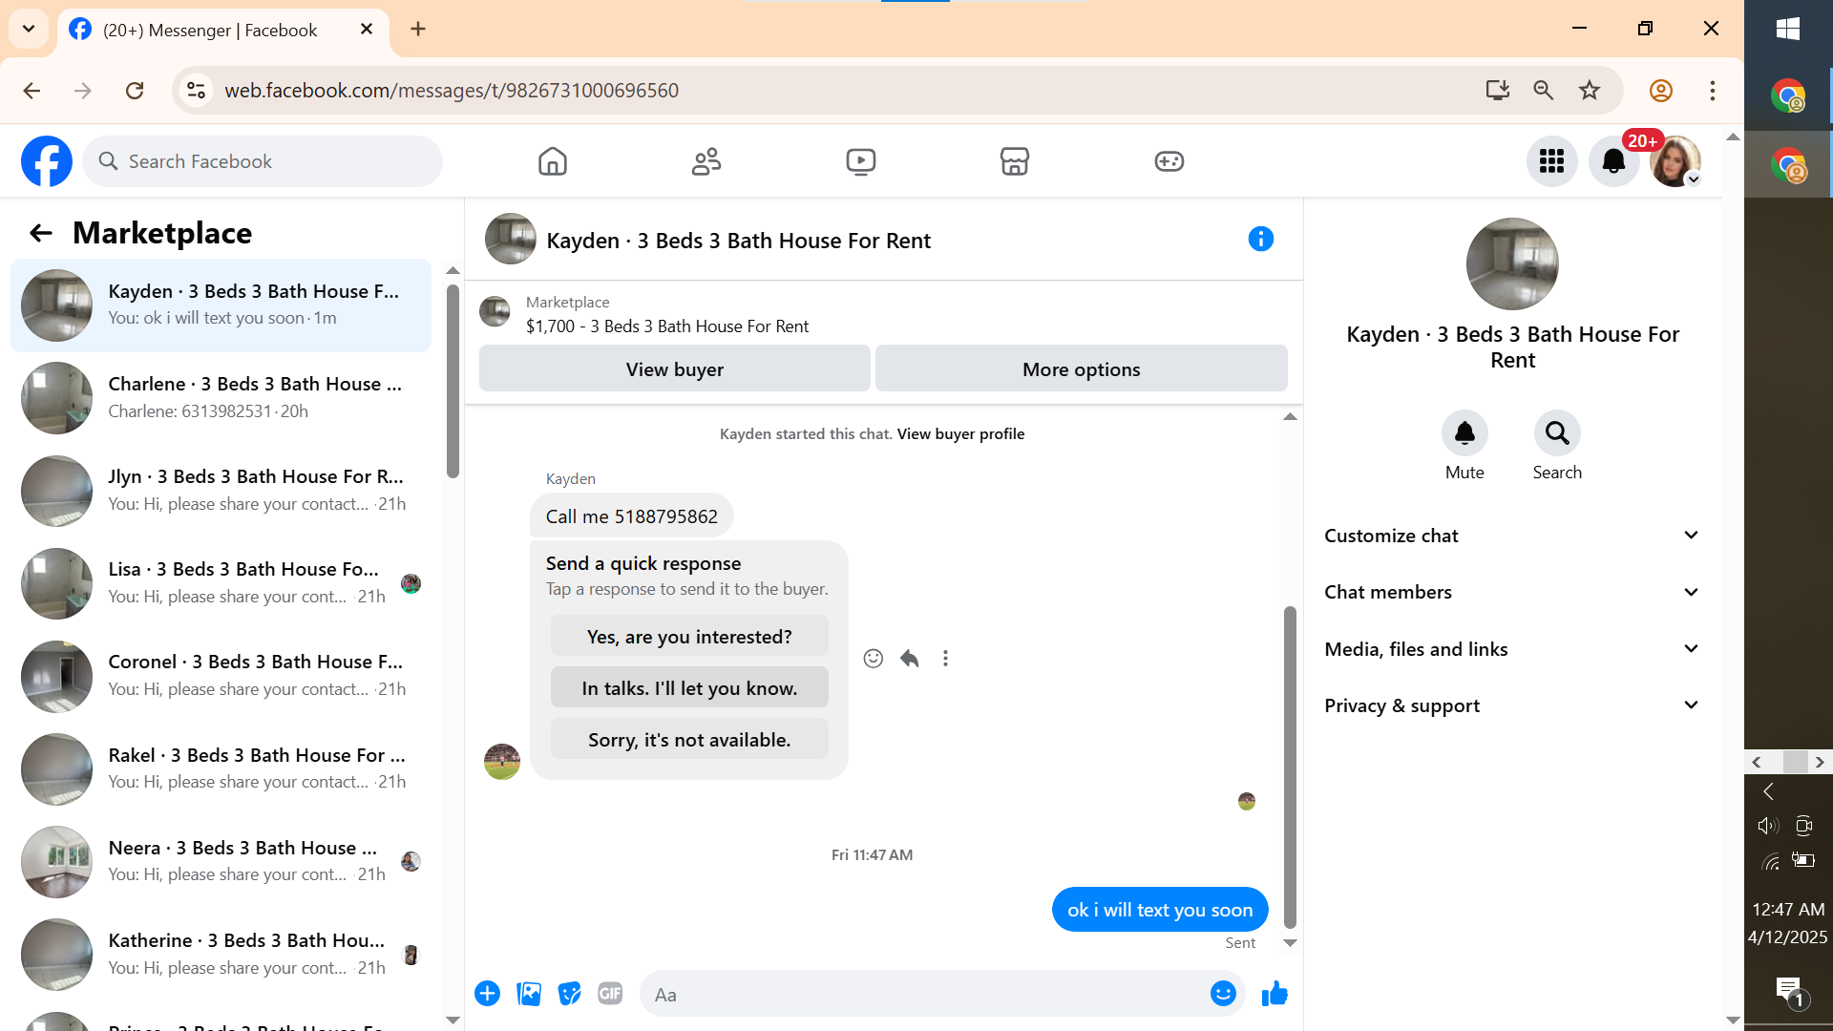Open more actions plus icon in composer

point(487,994)
